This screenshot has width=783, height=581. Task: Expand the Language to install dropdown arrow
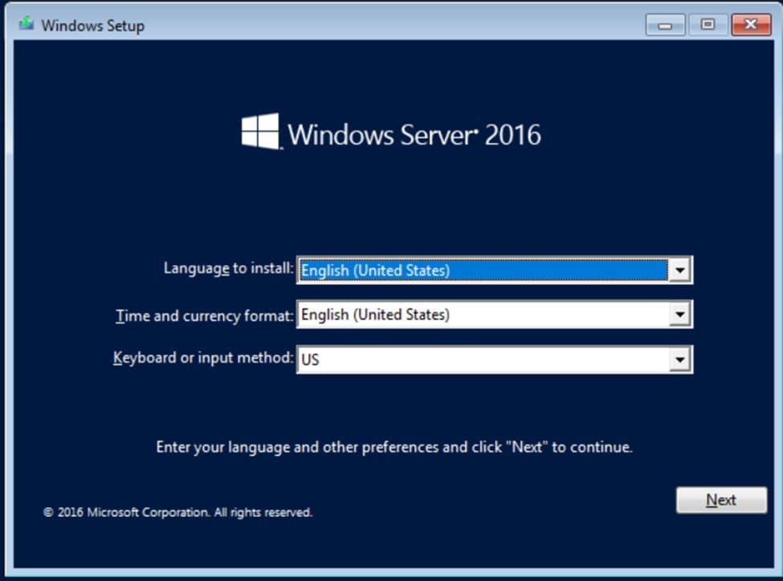coord(679,270)
